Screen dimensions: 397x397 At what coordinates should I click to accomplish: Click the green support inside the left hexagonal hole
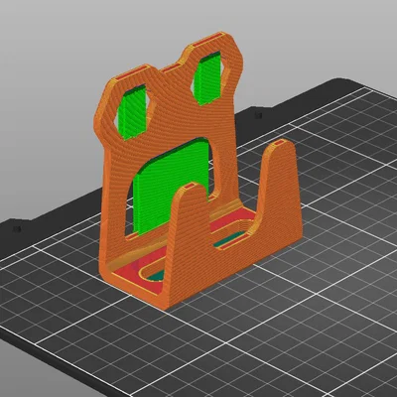pyautogui.click(x=133, y=112)
